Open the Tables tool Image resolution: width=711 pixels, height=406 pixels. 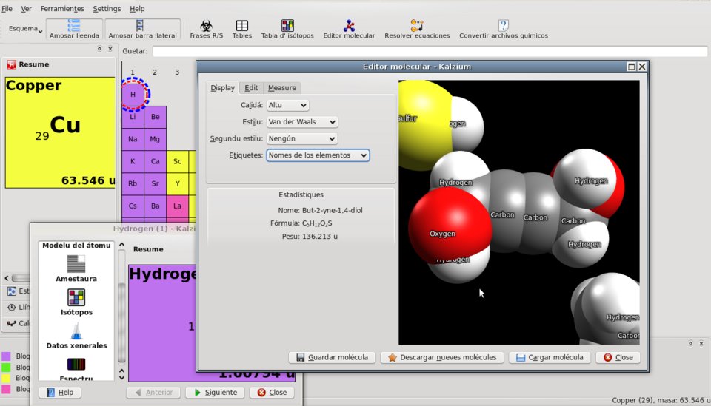(x=241, y=29)
